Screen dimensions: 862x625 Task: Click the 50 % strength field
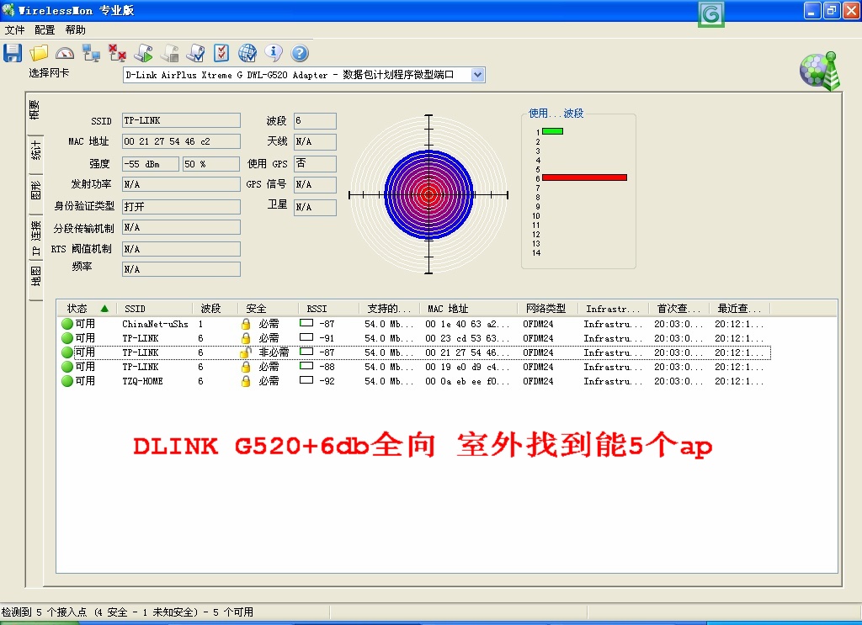pos(211,164)
